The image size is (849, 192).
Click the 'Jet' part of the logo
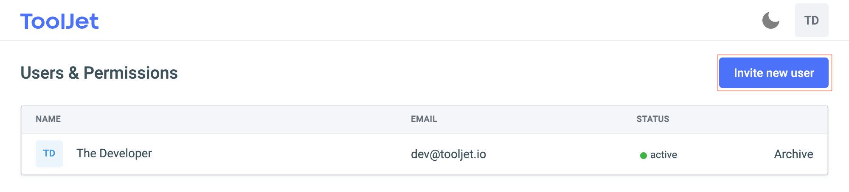tap(81, 21)
